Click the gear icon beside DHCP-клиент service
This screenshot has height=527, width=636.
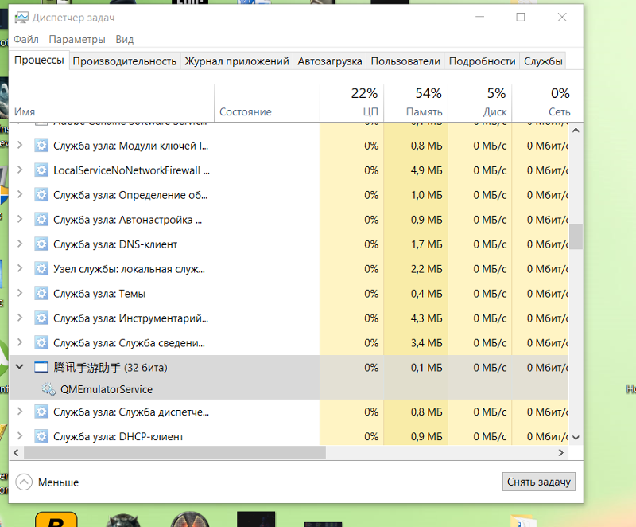(x=41, y=437)
